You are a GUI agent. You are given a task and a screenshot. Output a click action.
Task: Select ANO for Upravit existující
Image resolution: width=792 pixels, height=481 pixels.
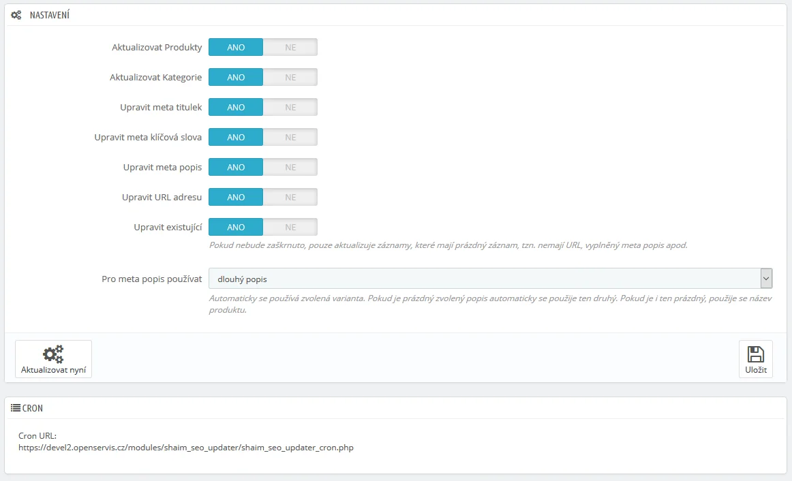(236, 227)
